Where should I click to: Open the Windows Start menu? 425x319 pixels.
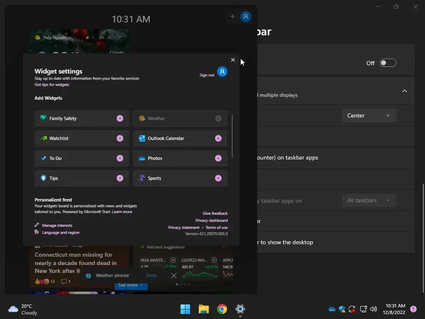pyautogui.click(x=186, y=309)
